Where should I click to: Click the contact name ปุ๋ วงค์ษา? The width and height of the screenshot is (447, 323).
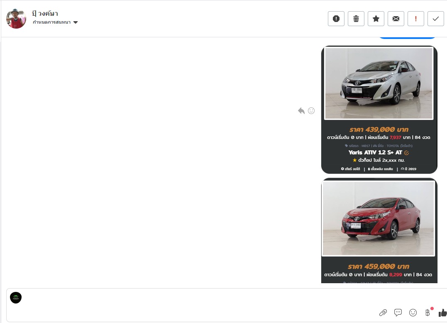(x=45, y=13)
